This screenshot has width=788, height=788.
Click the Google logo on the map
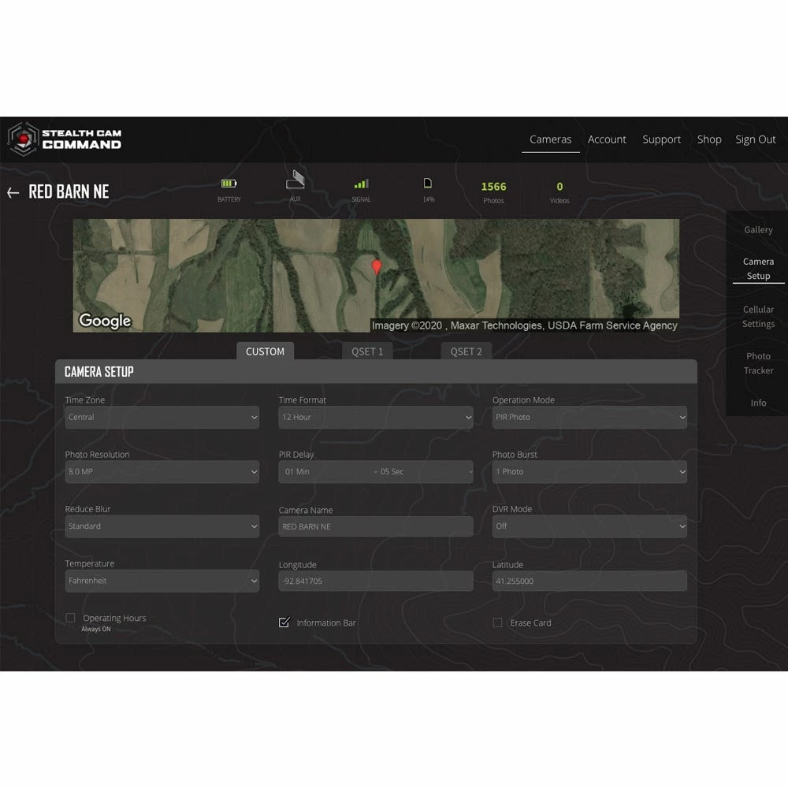(105, 321)
